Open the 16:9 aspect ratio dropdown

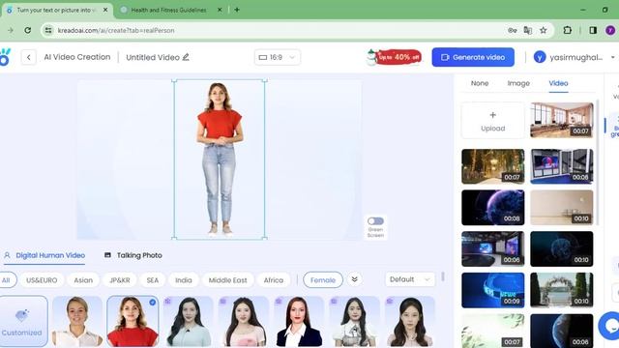coord(278,57)
